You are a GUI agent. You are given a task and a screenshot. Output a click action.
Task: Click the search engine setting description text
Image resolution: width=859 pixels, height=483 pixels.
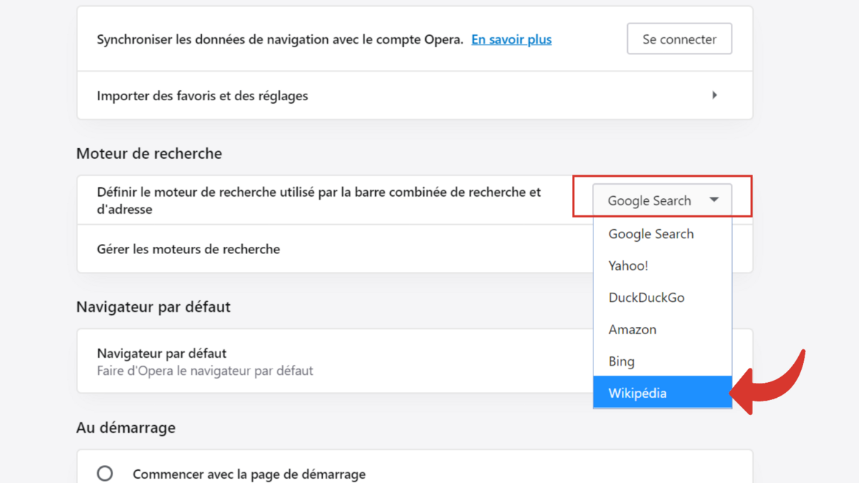[322, 199]
